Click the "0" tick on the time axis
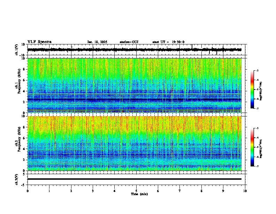 28,191
